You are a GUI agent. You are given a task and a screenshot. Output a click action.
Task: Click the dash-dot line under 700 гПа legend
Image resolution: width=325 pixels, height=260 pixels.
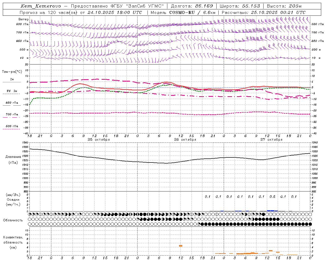pos(11,117)
